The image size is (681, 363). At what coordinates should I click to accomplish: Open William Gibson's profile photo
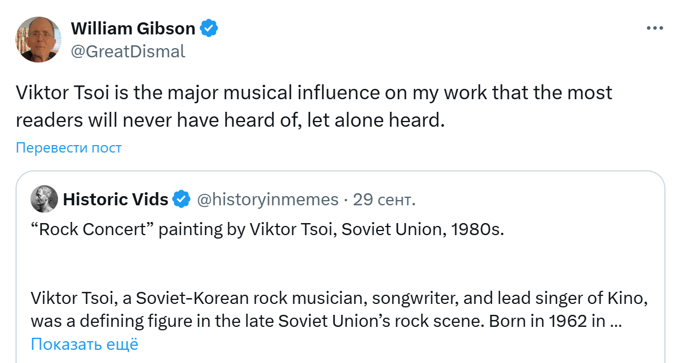point(38,40)
